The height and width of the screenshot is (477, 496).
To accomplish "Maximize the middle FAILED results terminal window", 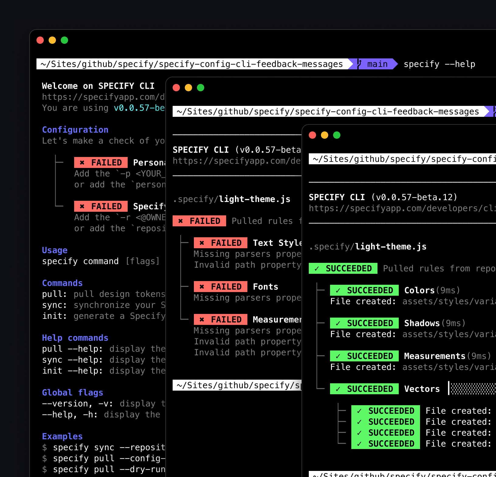I will pyautogui.click(x=201, y=88).
